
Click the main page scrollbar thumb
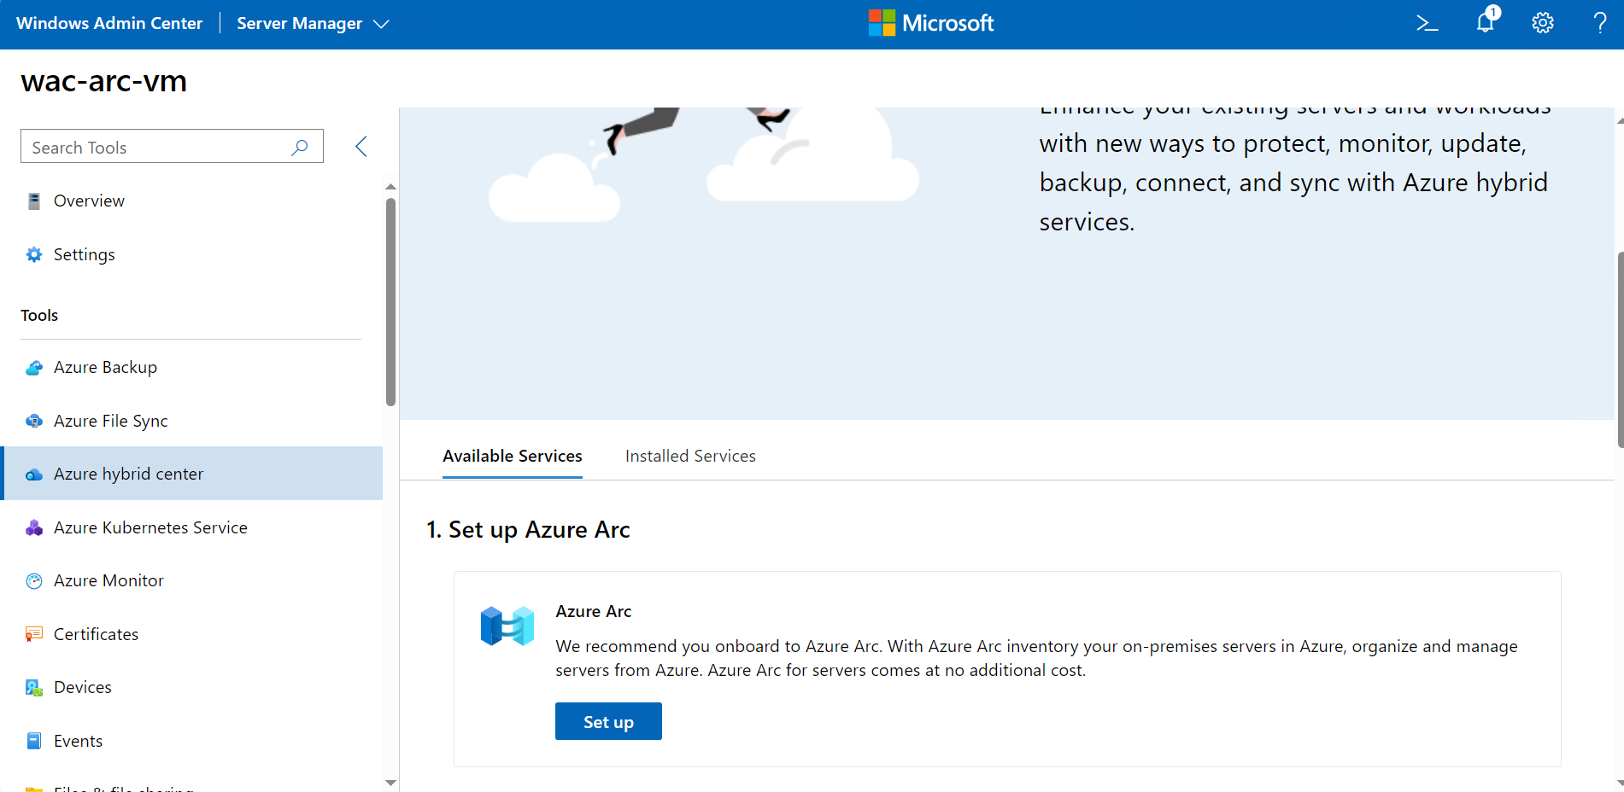1621,350
